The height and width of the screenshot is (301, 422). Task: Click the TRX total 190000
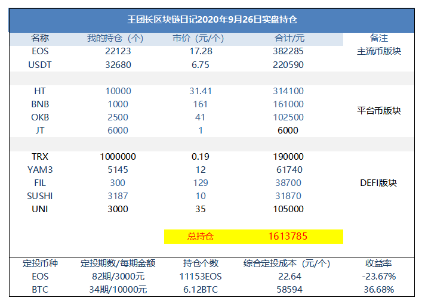point(288,157)
